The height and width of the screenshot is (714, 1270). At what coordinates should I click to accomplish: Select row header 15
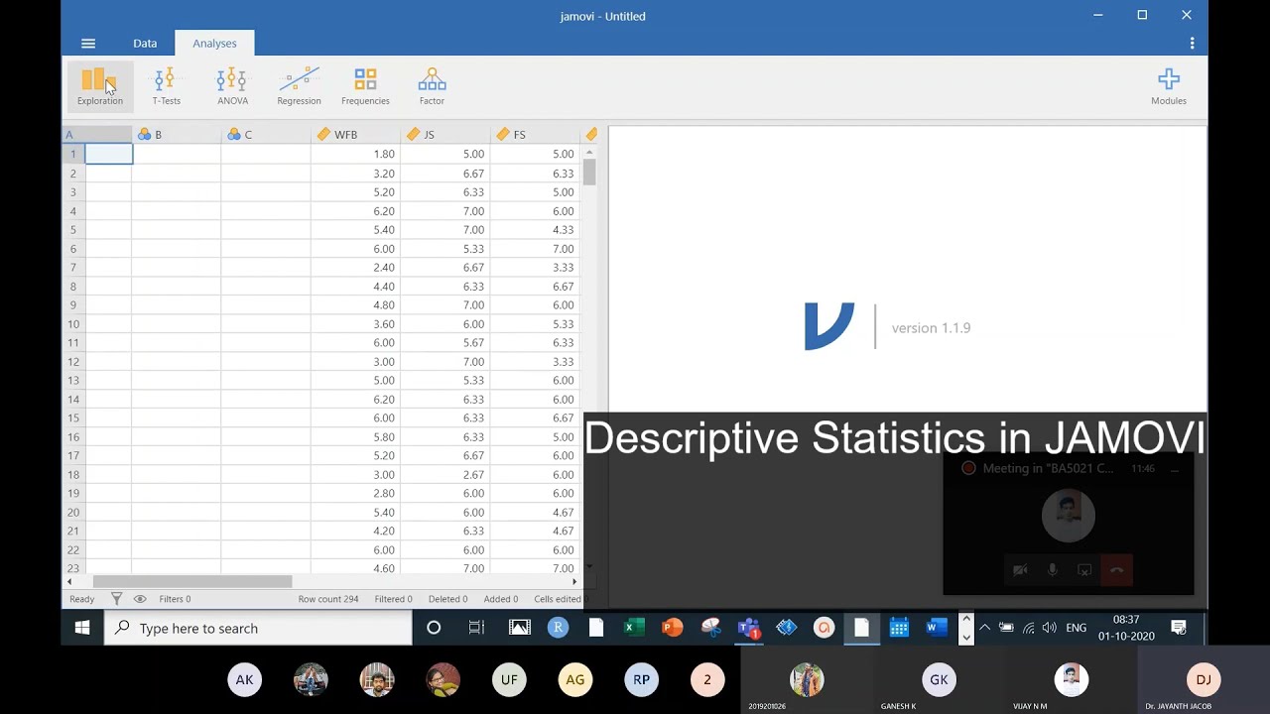73,417
